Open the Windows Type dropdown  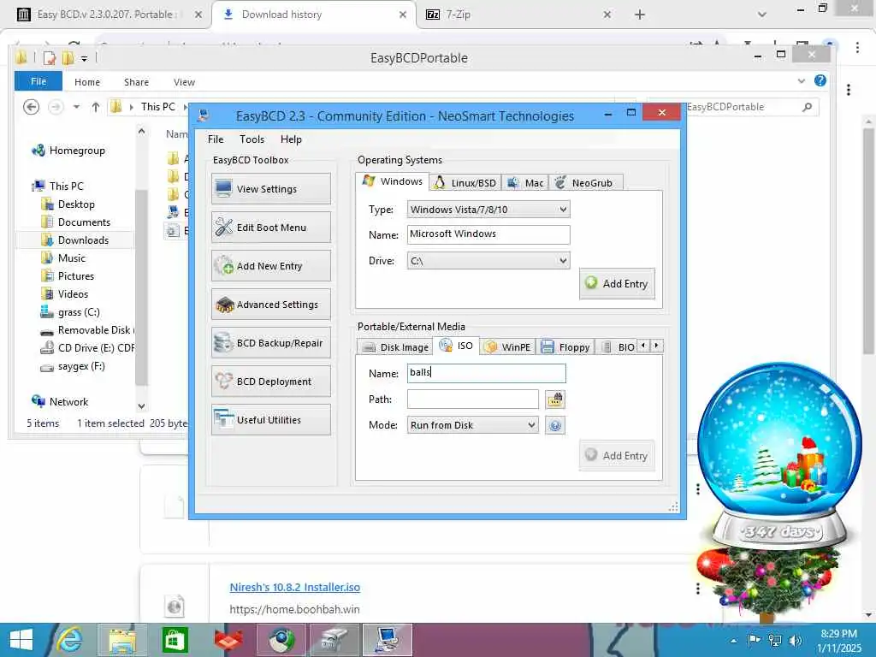click(488, 210)
